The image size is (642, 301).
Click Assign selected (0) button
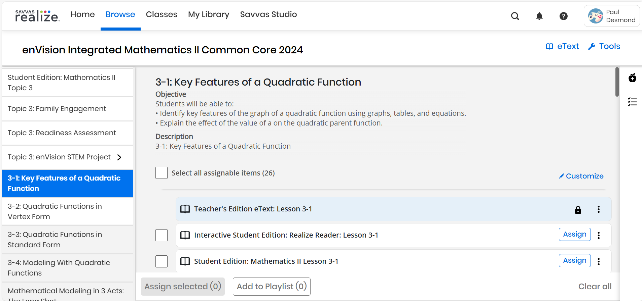coord(183,287)
